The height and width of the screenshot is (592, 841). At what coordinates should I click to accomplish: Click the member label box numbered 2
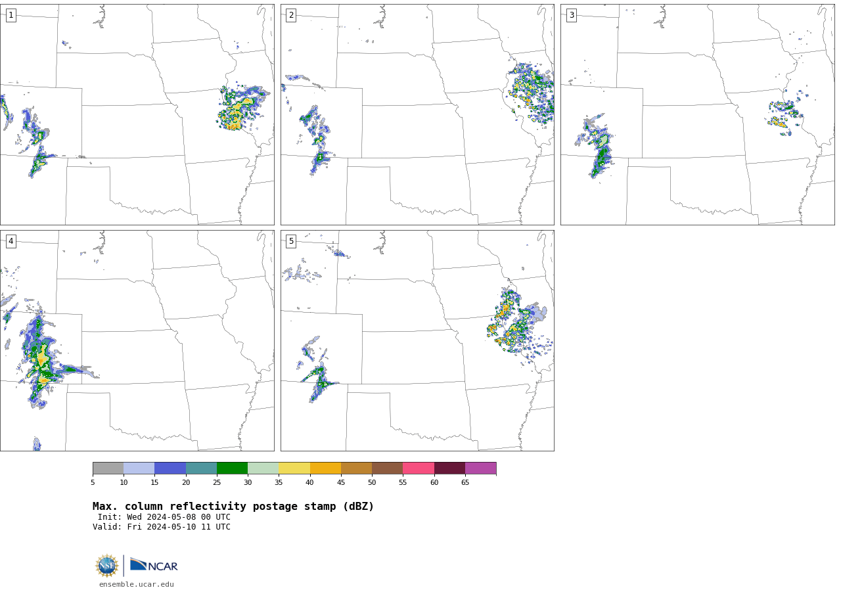(291, 15)
